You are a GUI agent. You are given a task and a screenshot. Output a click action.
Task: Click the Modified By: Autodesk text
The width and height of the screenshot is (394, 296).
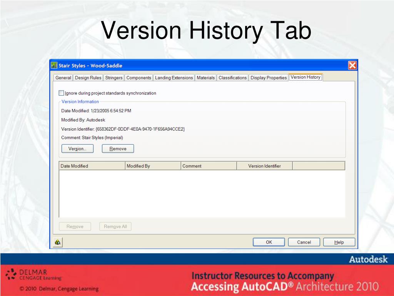83,120
